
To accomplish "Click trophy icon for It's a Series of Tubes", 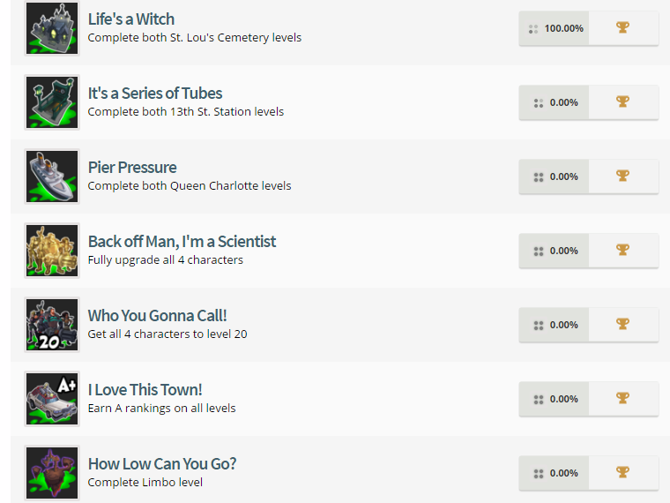I will 622,102.
